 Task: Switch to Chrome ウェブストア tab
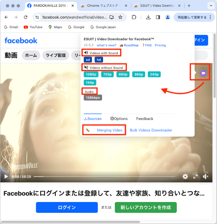(x=104, y=6)
